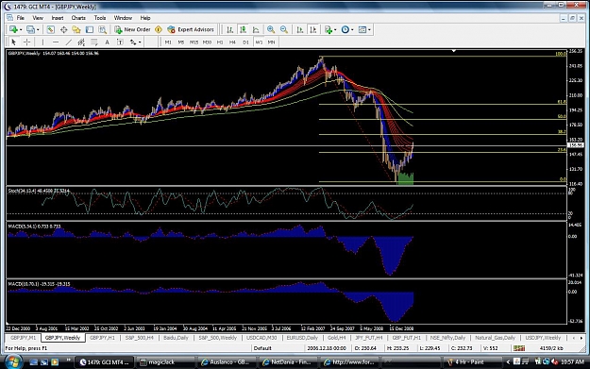Set timeframe to M15
Viewport: 590px width, 369px height.
tap(194, 42)
